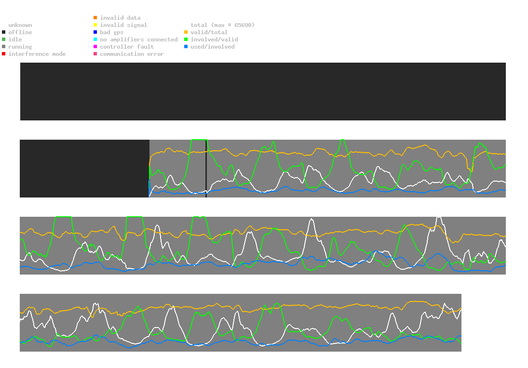Click the fourth, shorter running status strip
The width and height of the screenshot is (528, 368).
(x=241, y=323)
